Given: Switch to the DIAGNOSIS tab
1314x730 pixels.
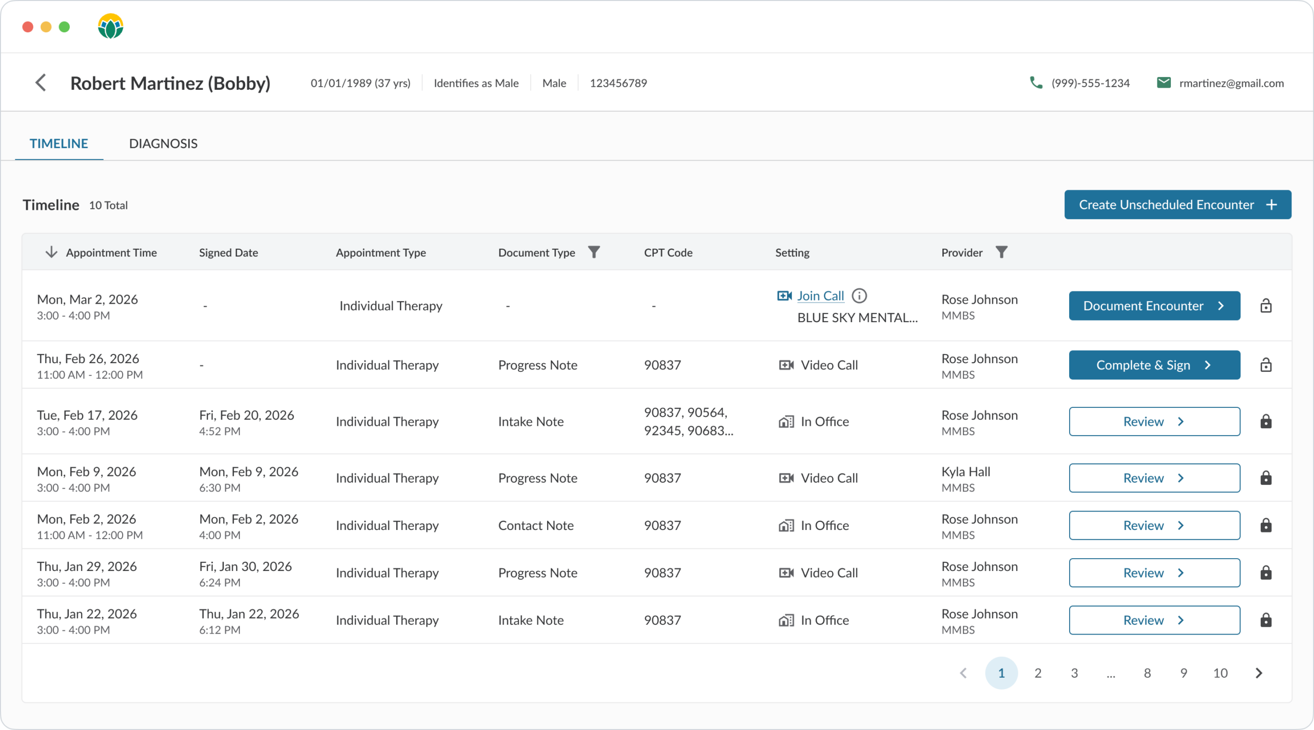Looking at the screenshot, I should pyautogui.click(x=163, y=143).
